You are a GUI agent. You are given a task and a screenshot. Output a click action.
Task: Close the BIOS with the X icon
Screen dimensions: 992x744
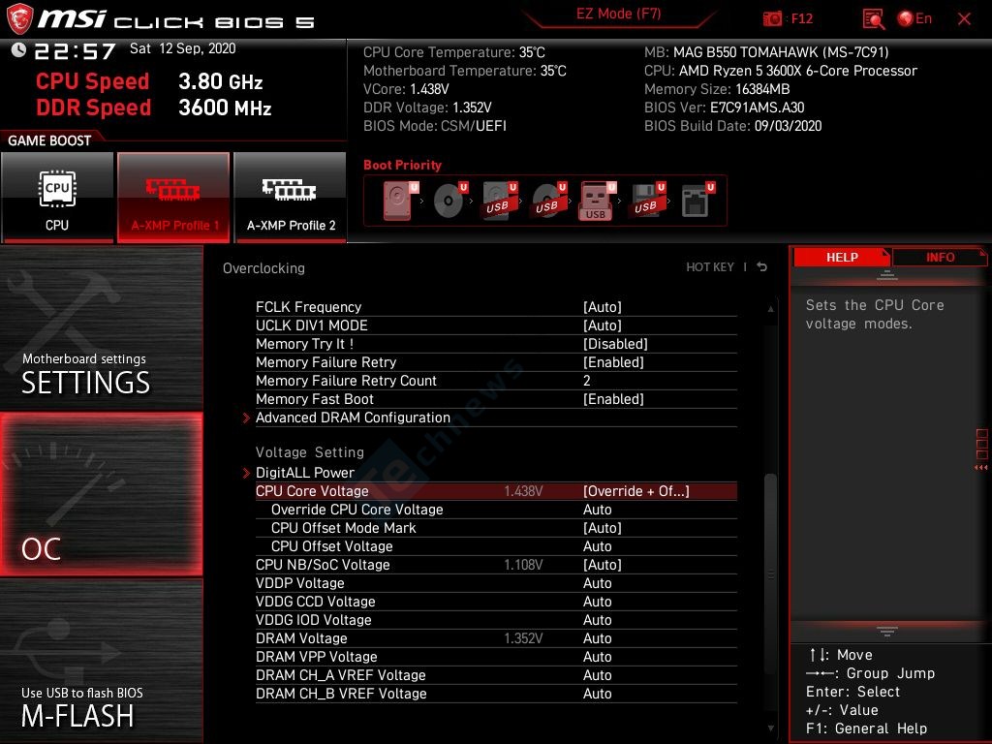pos(964,19)
